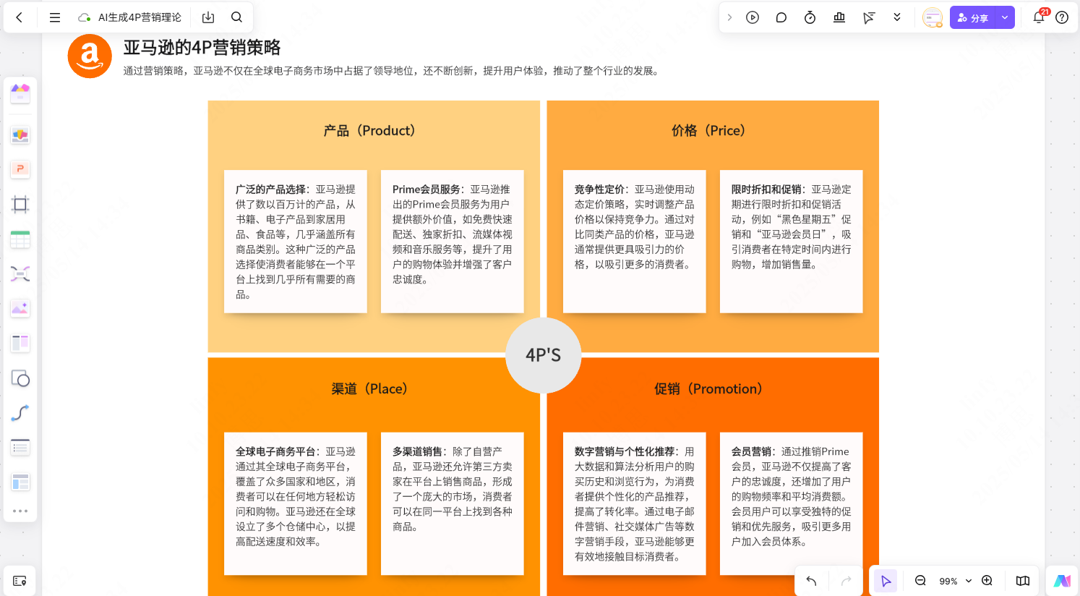Image resolution: width=1080 pixels, height=596 pixels.
Task: Open the comment bubble tool
Action: 781,17
